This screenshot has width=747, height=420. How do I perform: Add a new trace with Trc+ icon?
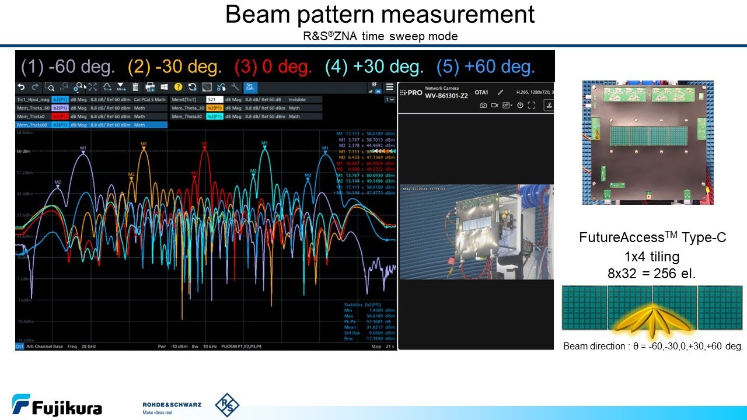107,87
